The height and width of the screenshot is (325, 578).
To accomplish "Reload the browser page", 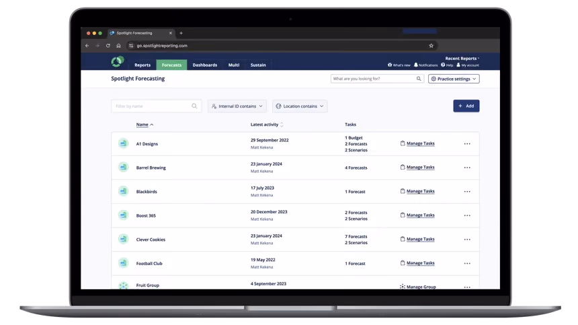I will point(108,46).
